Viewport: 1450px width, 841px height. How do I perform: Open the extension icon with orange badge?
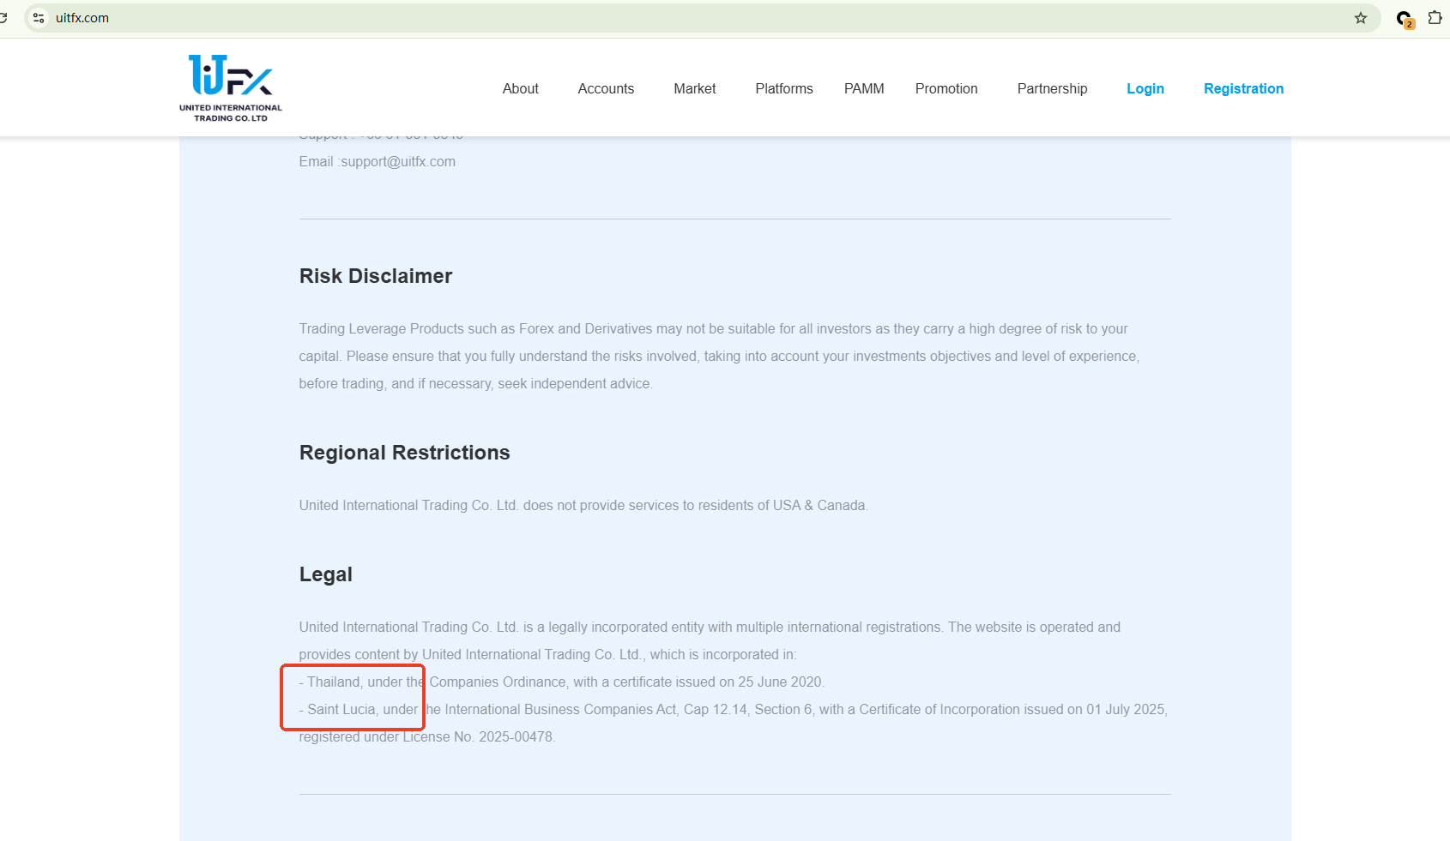(x=1404, y=18)
